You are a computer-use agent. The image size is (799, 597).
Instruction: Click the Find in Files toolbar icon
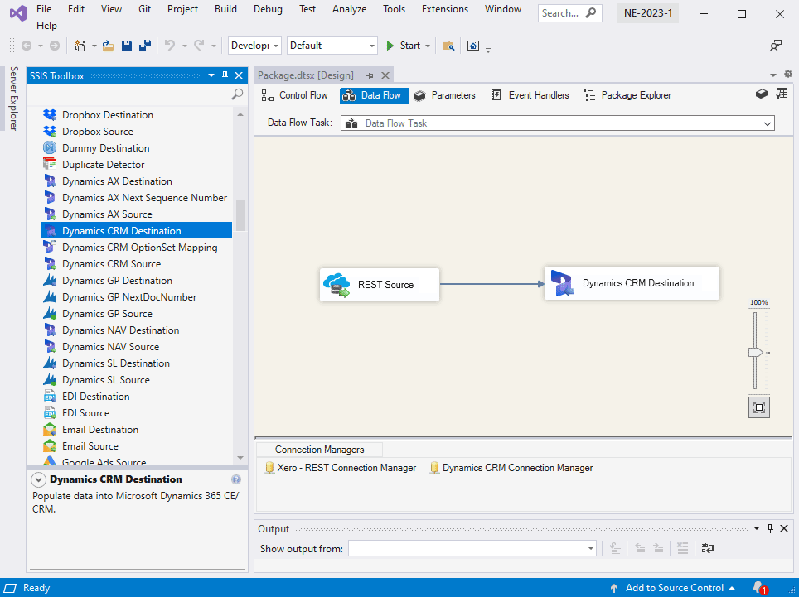point(448,46)
